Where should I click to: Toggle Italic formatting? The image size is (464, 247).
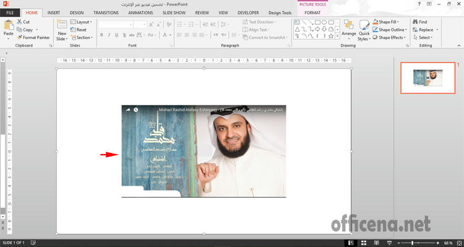click(109, 35)
